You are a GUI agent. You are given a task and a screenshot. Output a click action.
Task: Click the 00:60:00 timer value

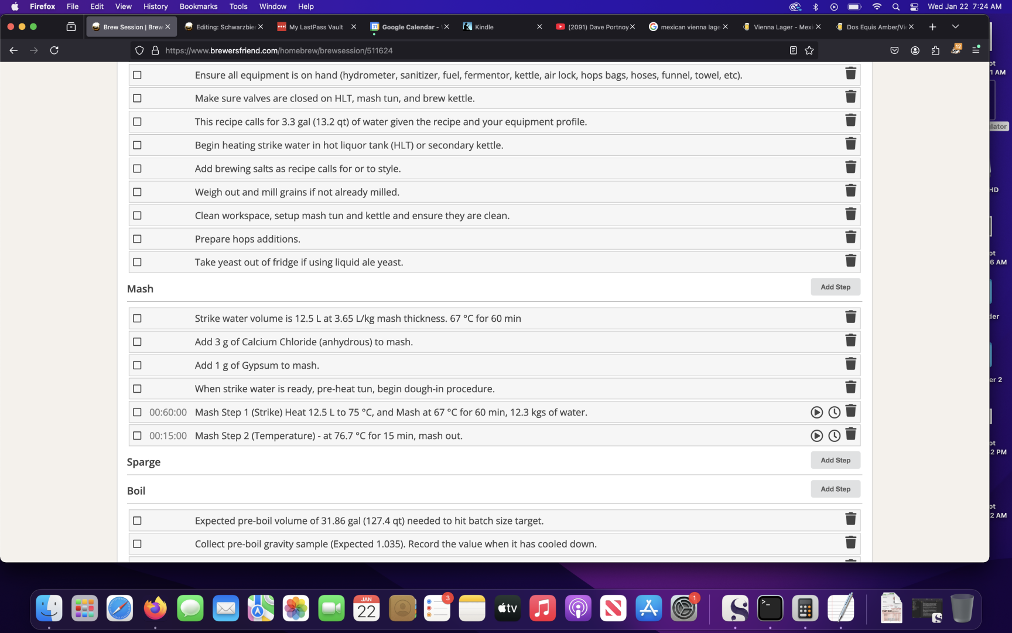168,413
